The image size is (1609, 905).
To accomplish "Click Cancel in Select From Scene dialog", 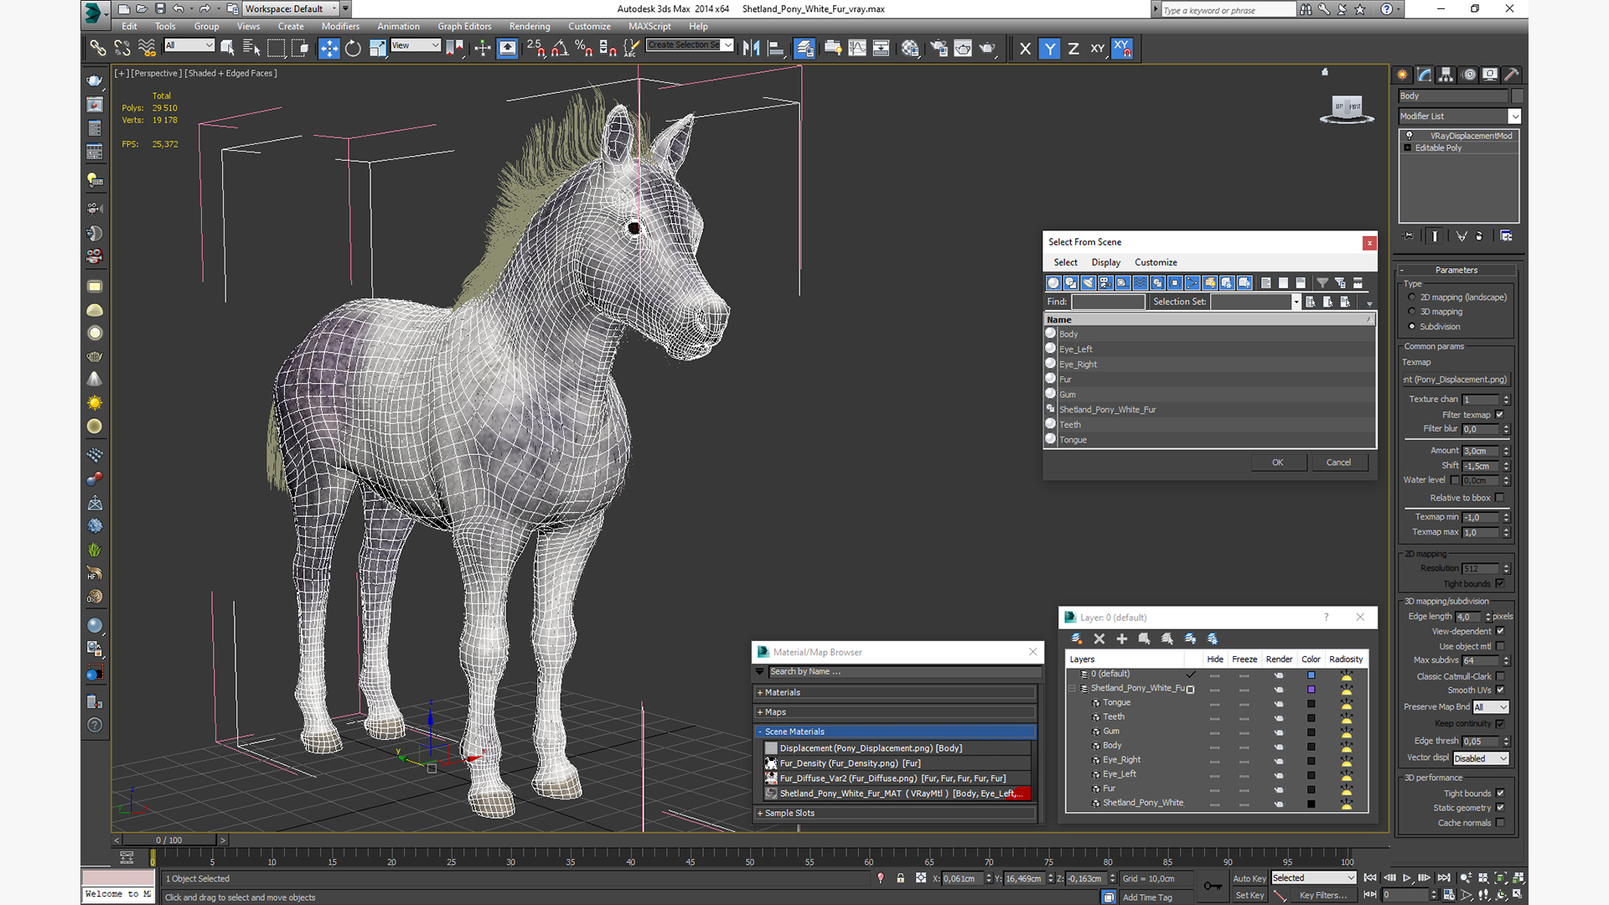I will point(1338,463).
